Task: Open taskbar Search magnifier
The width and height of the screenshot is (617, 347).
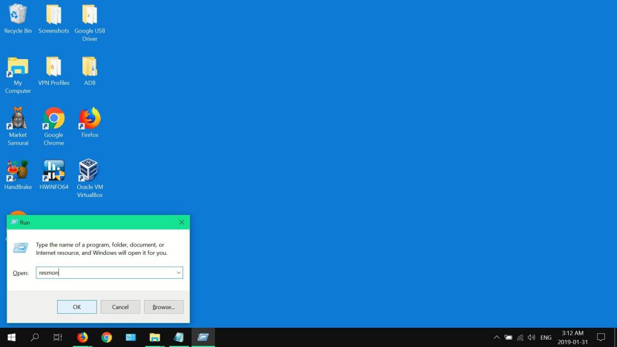Action: 34,337
